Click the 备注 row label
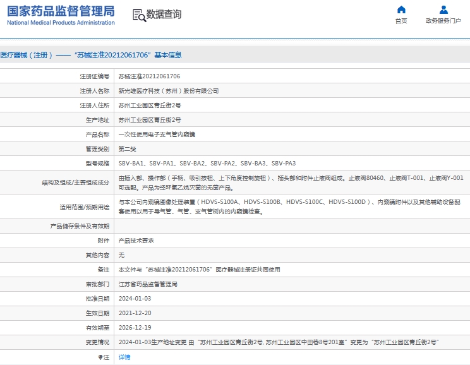This screenshot has width=470, height=365. (x=104, y=270)
